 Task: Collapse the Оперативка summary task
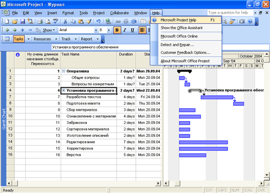(x=63, y=71)
